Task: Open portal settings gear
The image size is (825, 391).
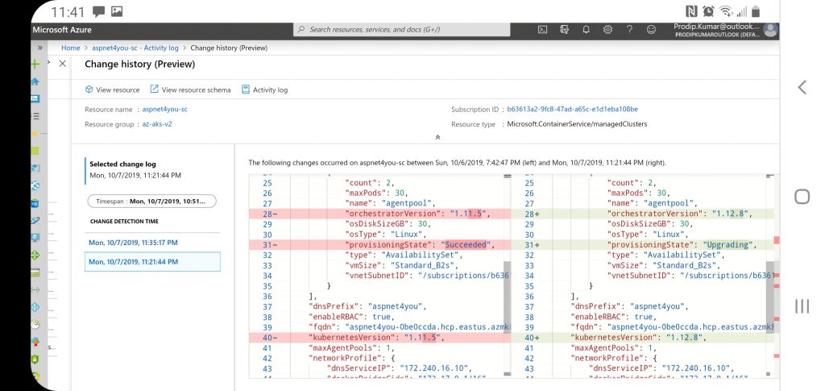Action: [607, 30]
